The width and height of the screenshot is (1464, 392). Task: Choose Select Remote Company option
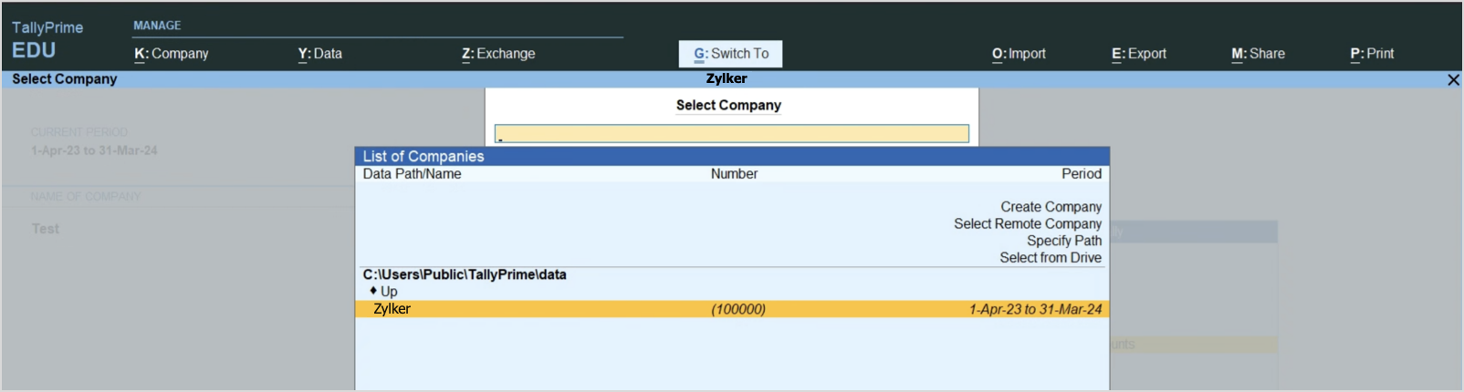point(1028,224)
